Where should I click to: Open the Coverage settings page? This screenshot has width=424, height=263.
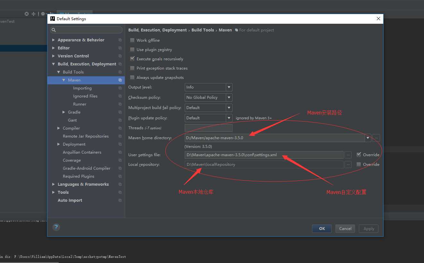[x=72, y=160]
